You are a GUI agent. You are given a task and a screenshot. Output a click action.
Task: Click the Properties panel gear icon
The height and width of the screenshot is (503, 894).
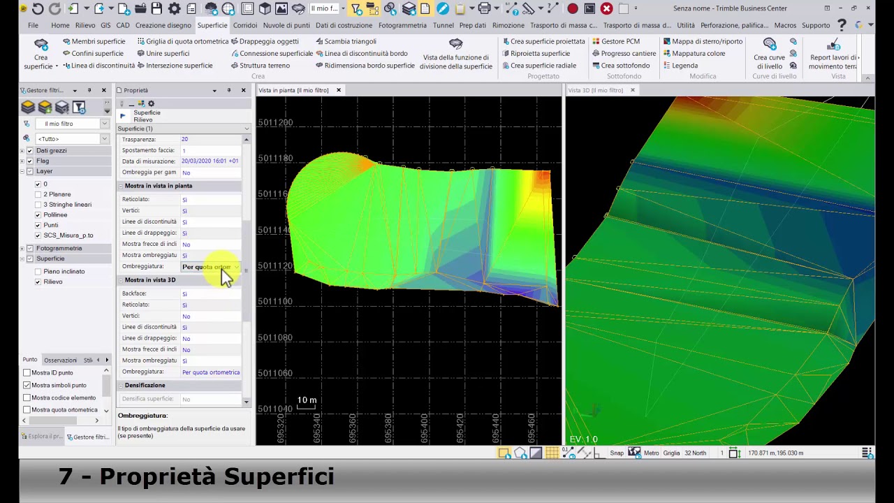tap(151, 104)
